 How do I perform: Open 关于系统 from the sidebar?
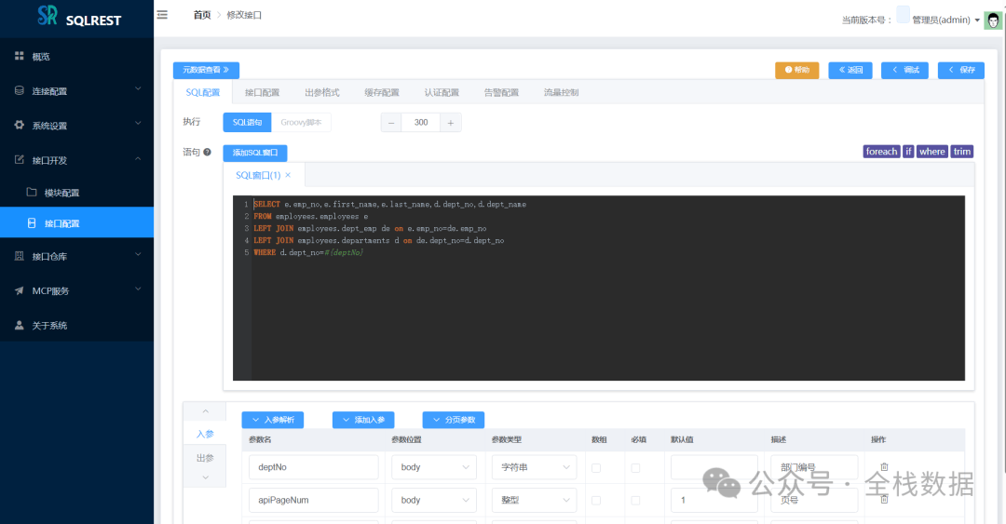(x=49, y=326)
